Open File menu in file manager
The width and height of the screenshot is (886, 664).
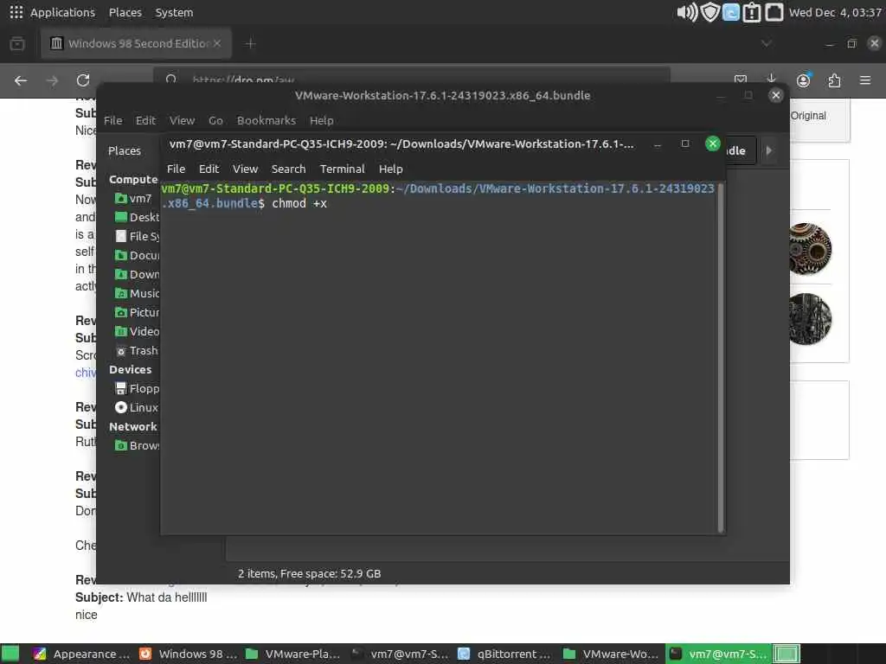pyautogui.click(x=113, y=120)
